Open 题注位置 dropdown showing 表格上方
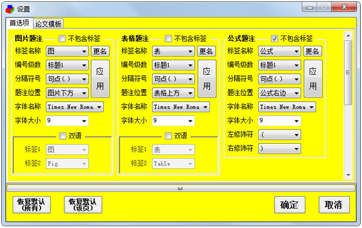The height and width of the screenshot is (228, 362). [x=173, y=93]
